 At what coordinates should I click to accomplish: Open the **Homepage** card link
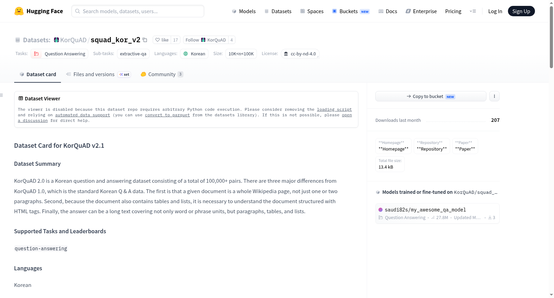point(393,146)
